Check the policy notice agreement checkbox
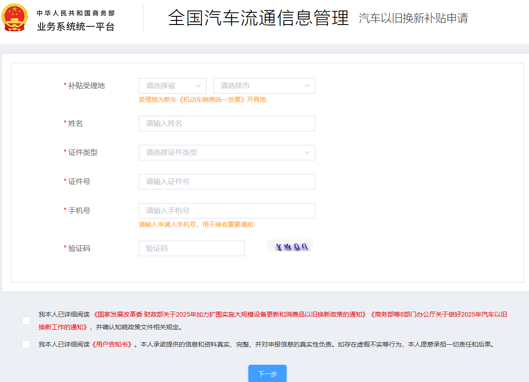The width and height of the screenshot is (529, 382). point(26,321)
